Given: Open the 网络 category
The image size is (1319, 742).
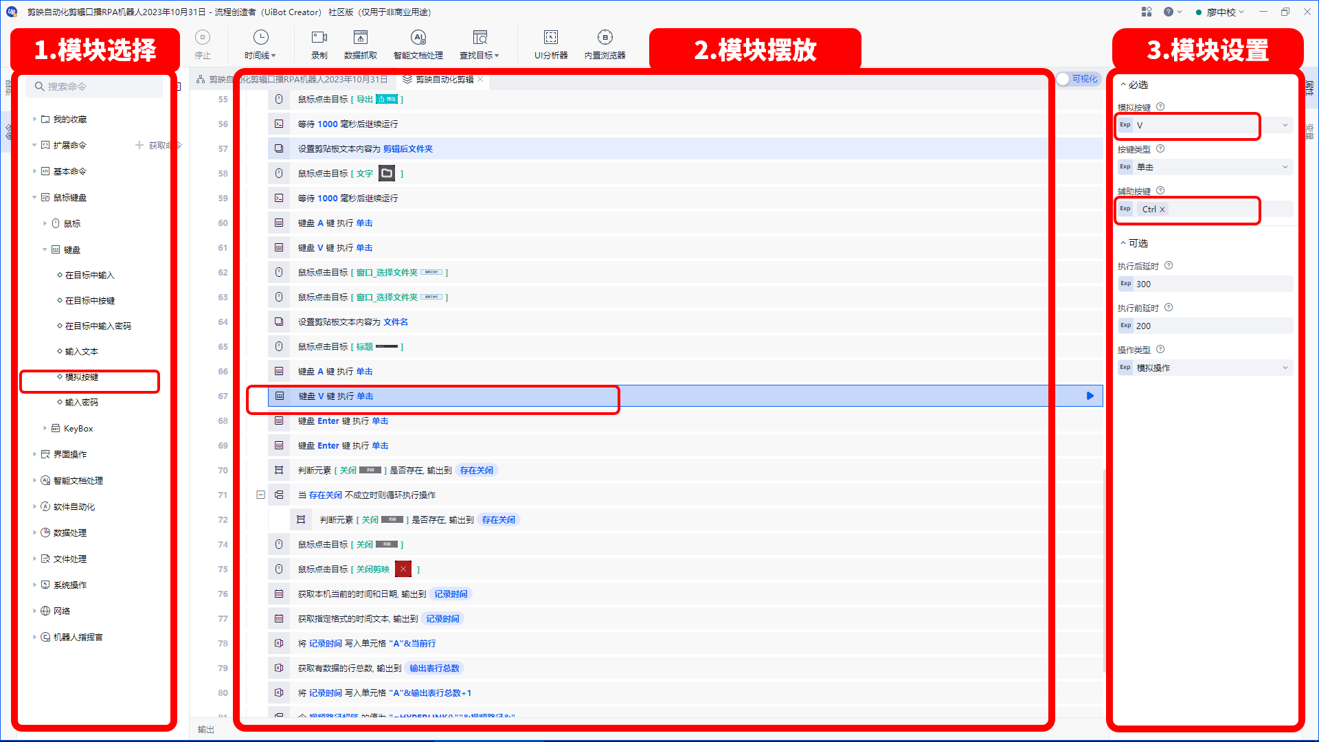Looking at the screenshot, I should tap(62, 611).
